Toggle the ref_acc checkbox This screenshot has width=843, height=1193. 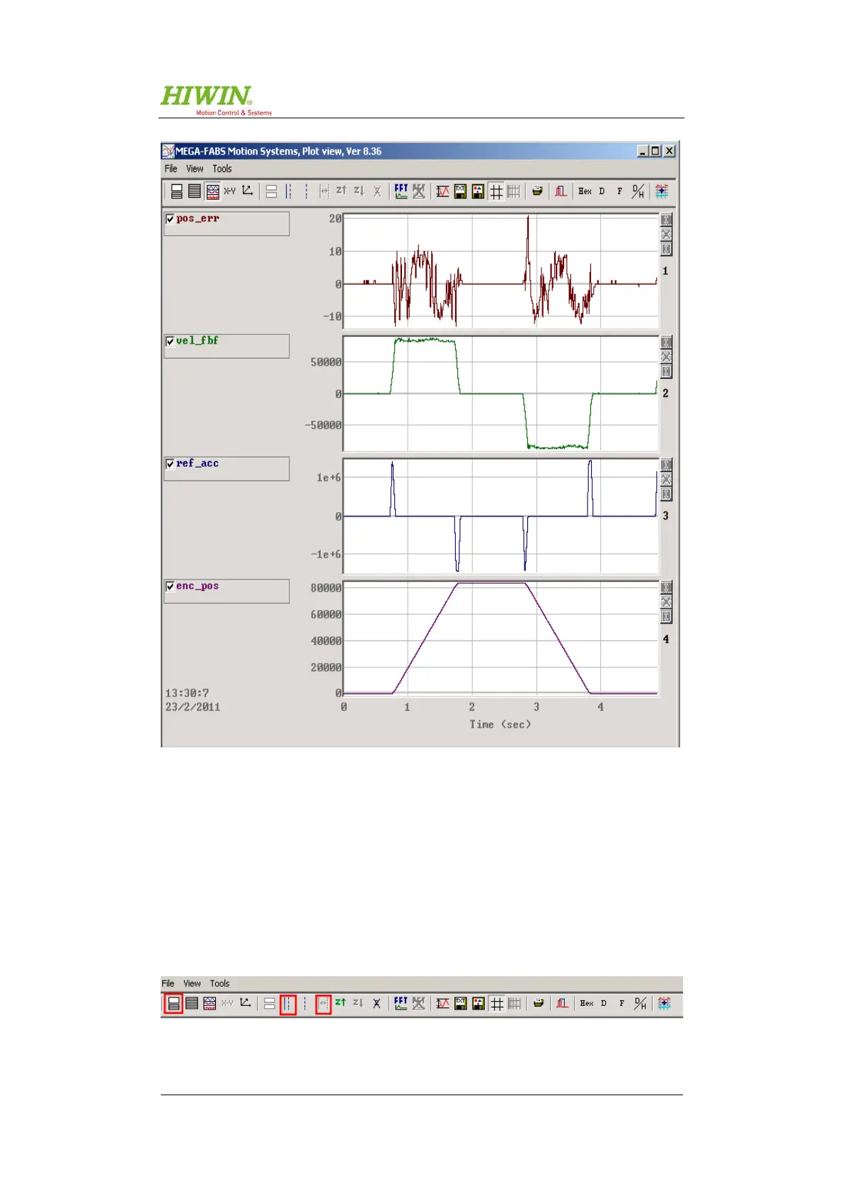(170, 464)
